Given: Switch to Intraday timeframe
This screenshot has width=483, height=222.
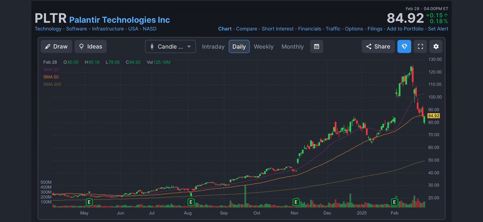Looking at the screenshot, I should click(213, 47).
